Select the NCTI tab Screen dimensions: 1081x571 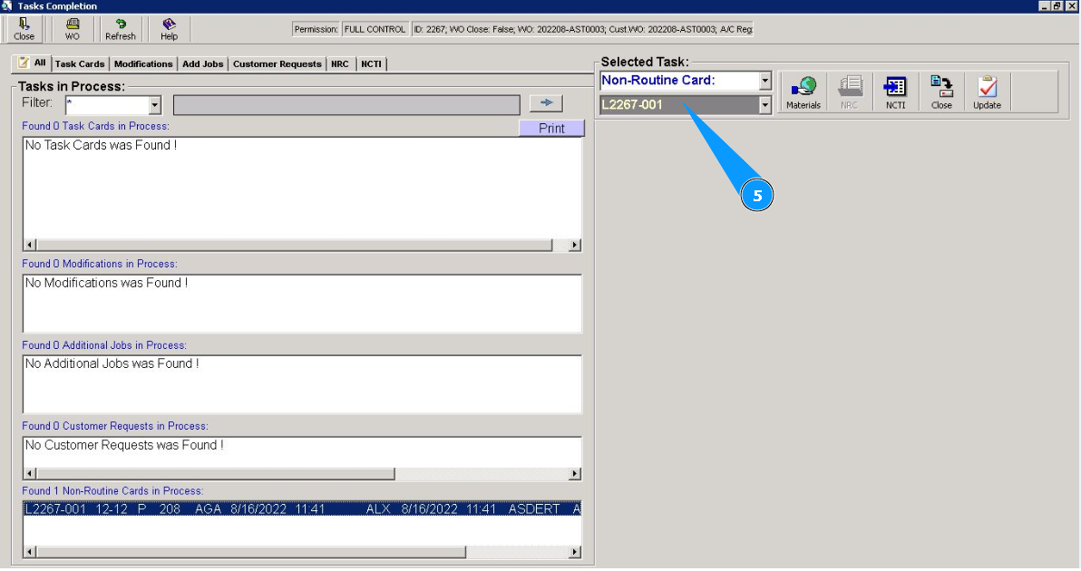tap(371, 64)
